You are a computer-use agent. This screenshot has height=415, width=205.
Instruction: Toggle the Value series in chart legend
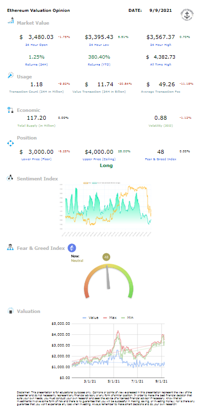point(90,317)
